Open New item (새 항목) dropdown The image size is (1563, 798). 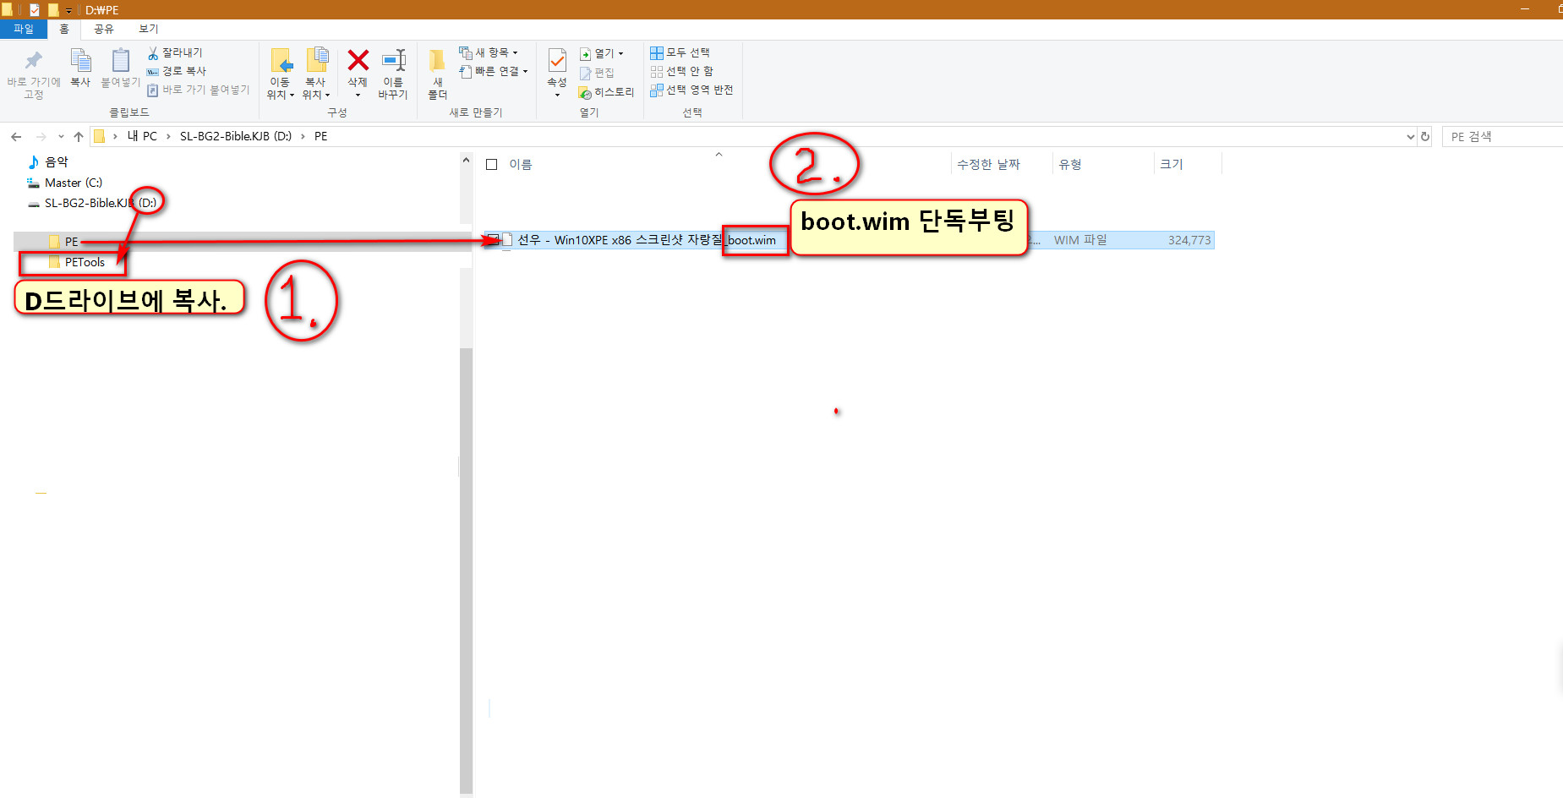[489, 52]
